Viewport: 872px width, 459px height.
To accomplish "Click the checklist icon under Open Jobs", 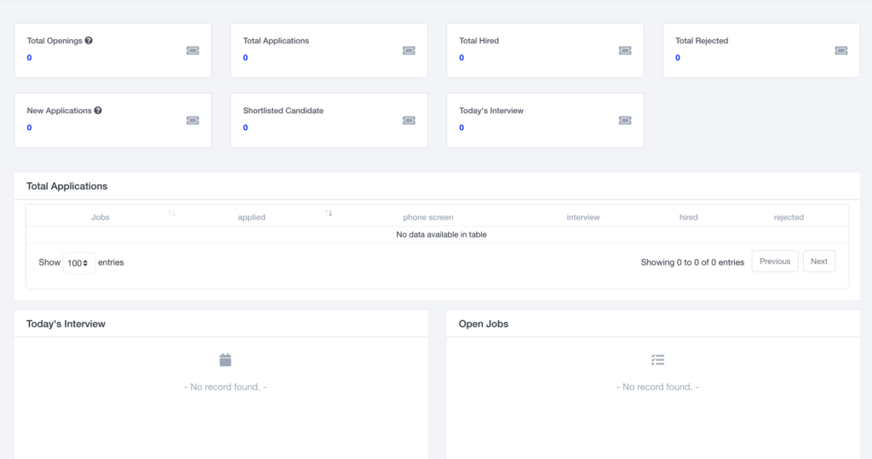I will click(x=658, y=360).
